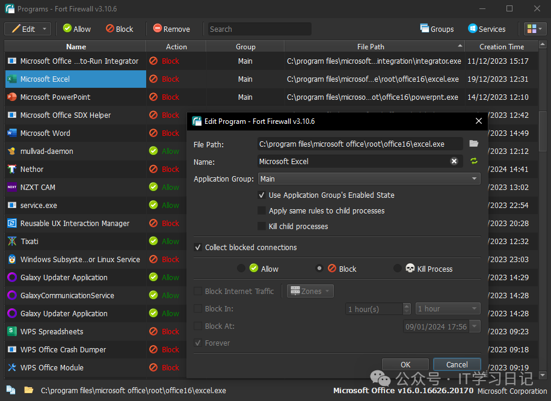Click the Nethor program icon
Viewport: 551px width, 401px height.
[12, 169]
